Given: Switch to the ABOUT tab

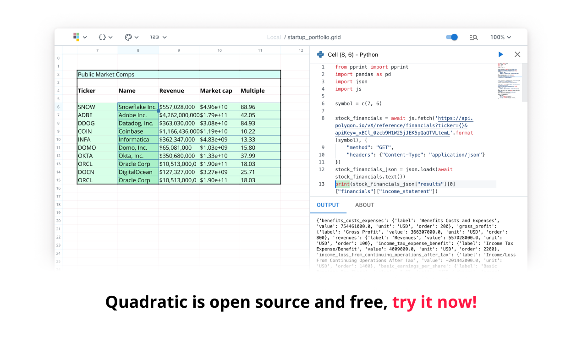Looking at the screenshot, I should [365, 205].
